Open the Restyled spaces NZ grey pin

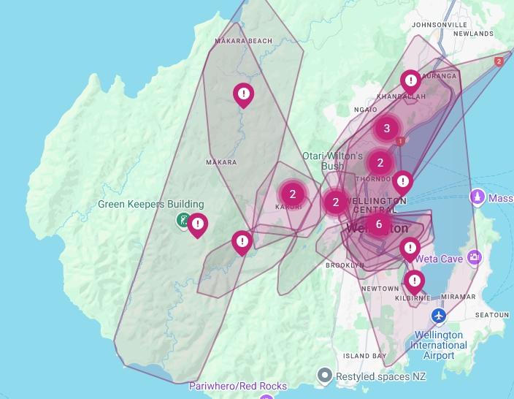(x=325, y=376)
